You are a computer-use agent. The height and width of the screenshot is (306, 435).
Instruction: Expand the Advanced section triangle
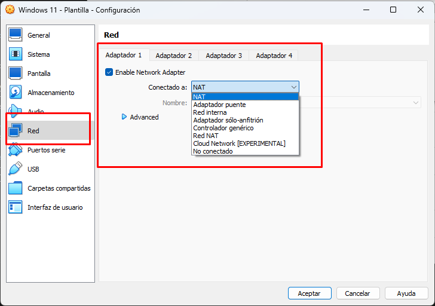[124, 117]
